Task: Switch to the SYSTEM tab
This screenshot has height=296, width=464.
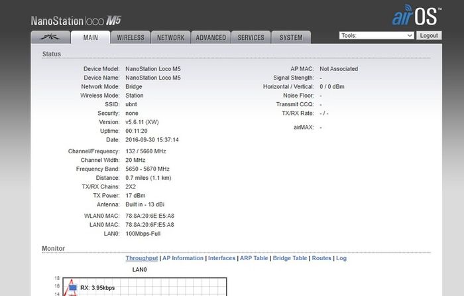Action: click(x=291, y=37)
